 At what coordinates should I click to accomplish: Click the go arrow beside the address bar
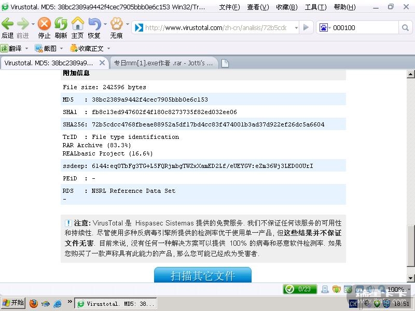[306, 27]
